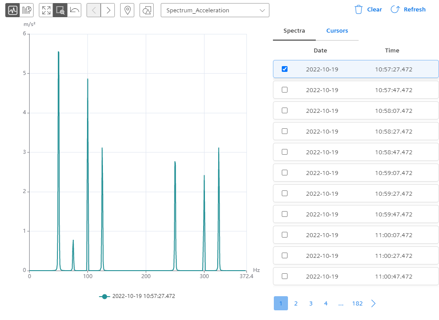Go to previous spectrum with left chevron
The height and width of the screenshot is (320, 439).
click(x=94, y=10)
